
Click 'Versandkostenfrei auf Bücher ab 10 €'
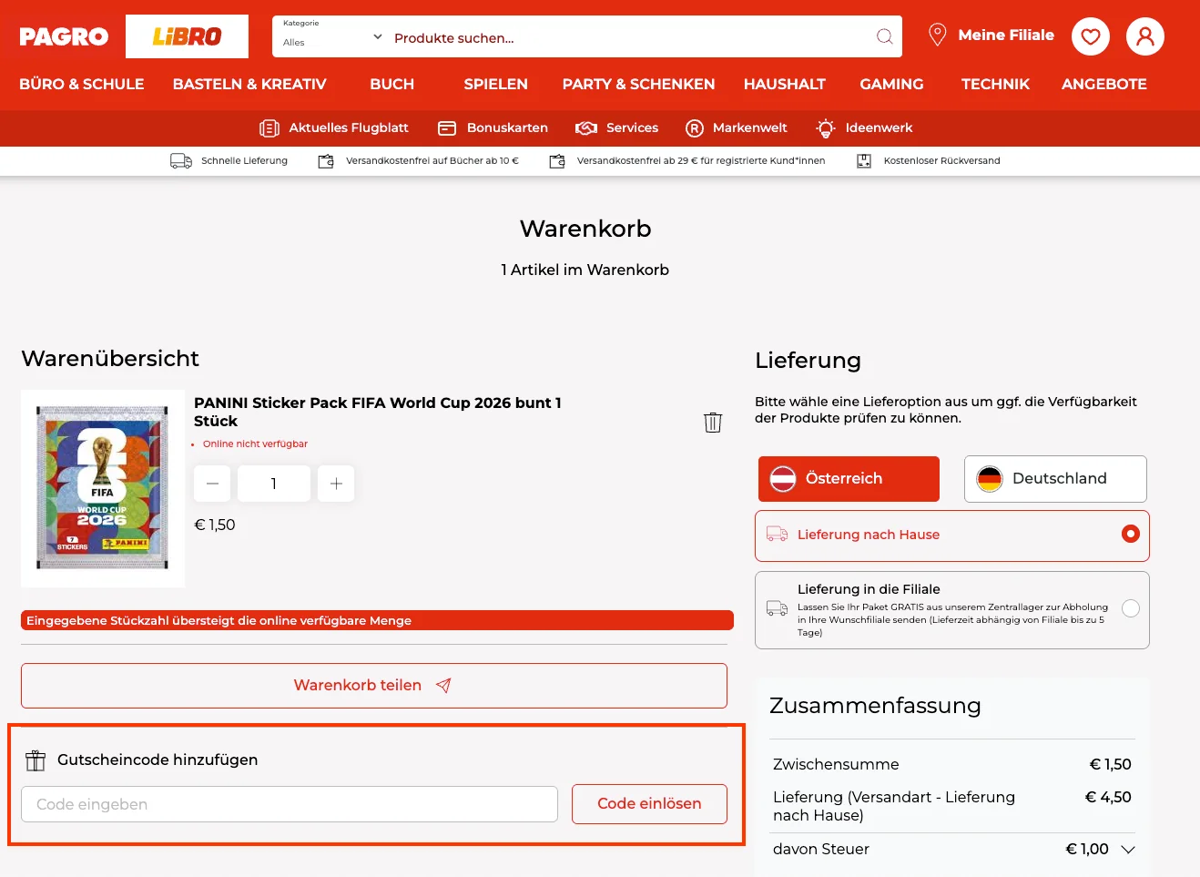(432, 161)
